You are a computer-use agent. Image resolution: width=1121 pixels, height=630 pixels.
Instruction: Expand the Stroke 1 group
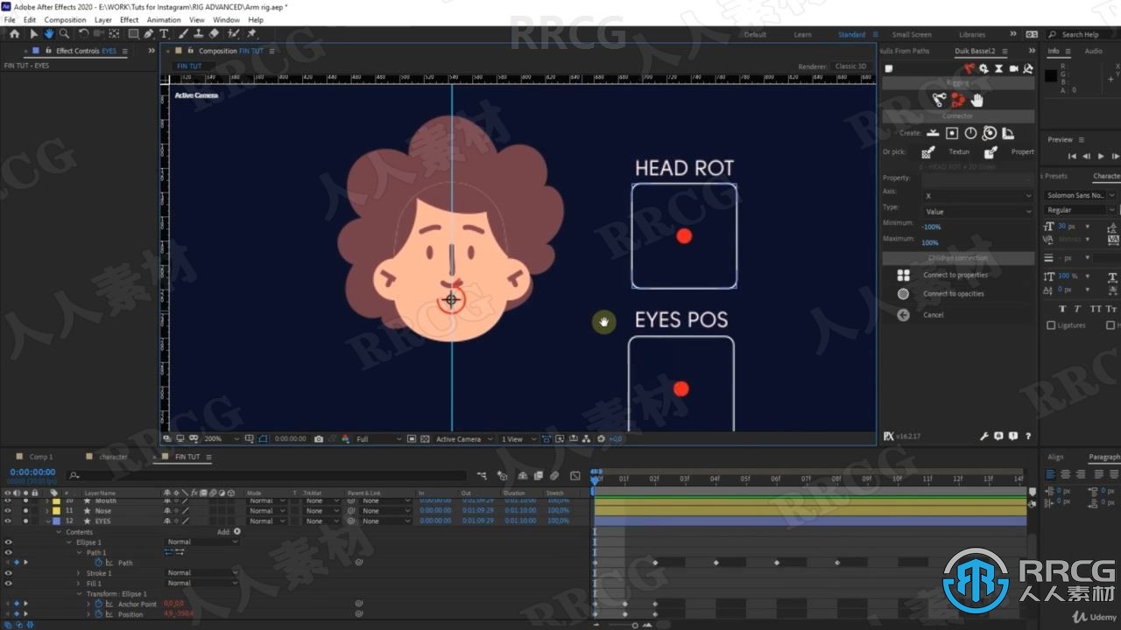tap(79, 573)
